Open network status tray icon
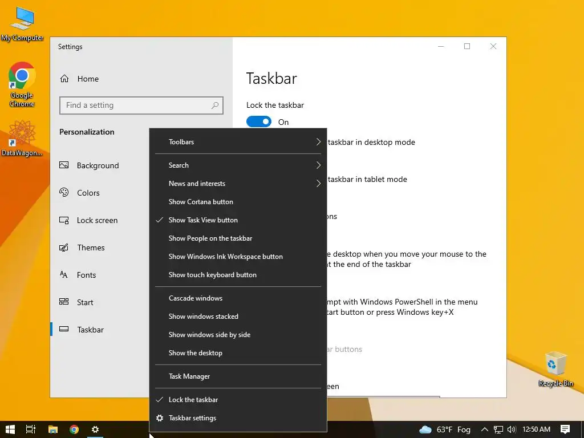The width and height of the screenshot is (584, 438). (498, 429)
